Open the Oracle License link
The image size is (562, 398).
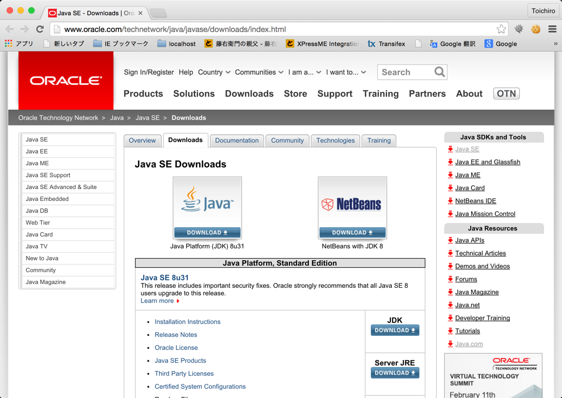coord(176,347)
